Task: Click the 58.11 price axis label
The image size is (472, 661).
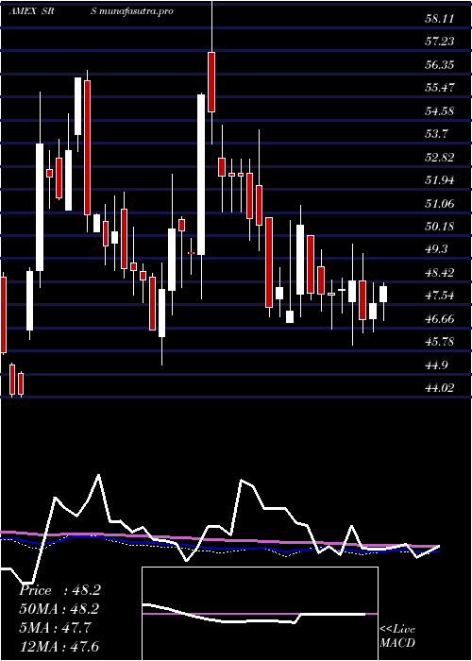Action: click(x=440, y=19)
